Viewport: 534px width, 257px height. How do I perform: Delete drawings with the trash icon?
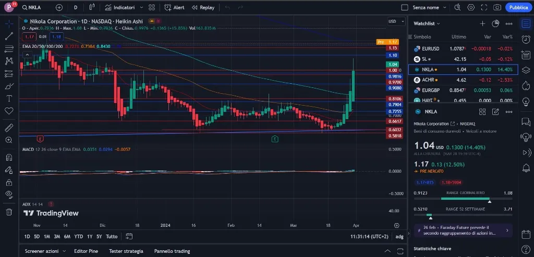pos(9,212)
